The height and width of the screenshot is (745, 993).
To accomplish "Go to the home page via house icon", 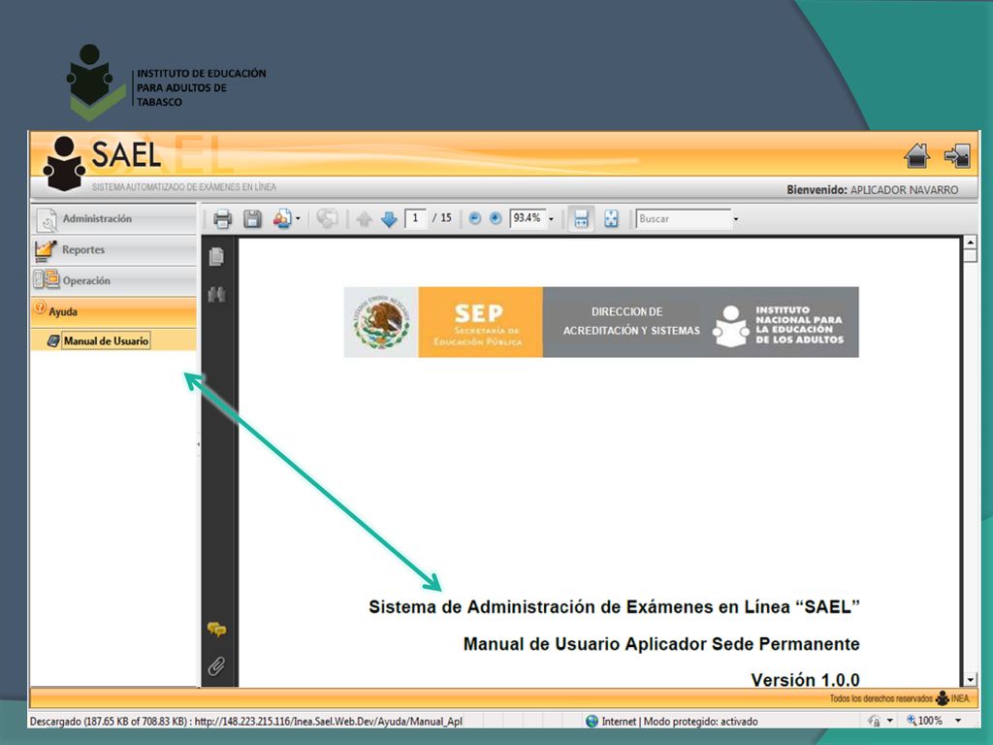I will pyautogui.click(x=917, y=156).
